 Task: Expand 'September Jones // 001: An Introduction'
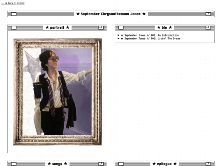click(x=148, y=35)
